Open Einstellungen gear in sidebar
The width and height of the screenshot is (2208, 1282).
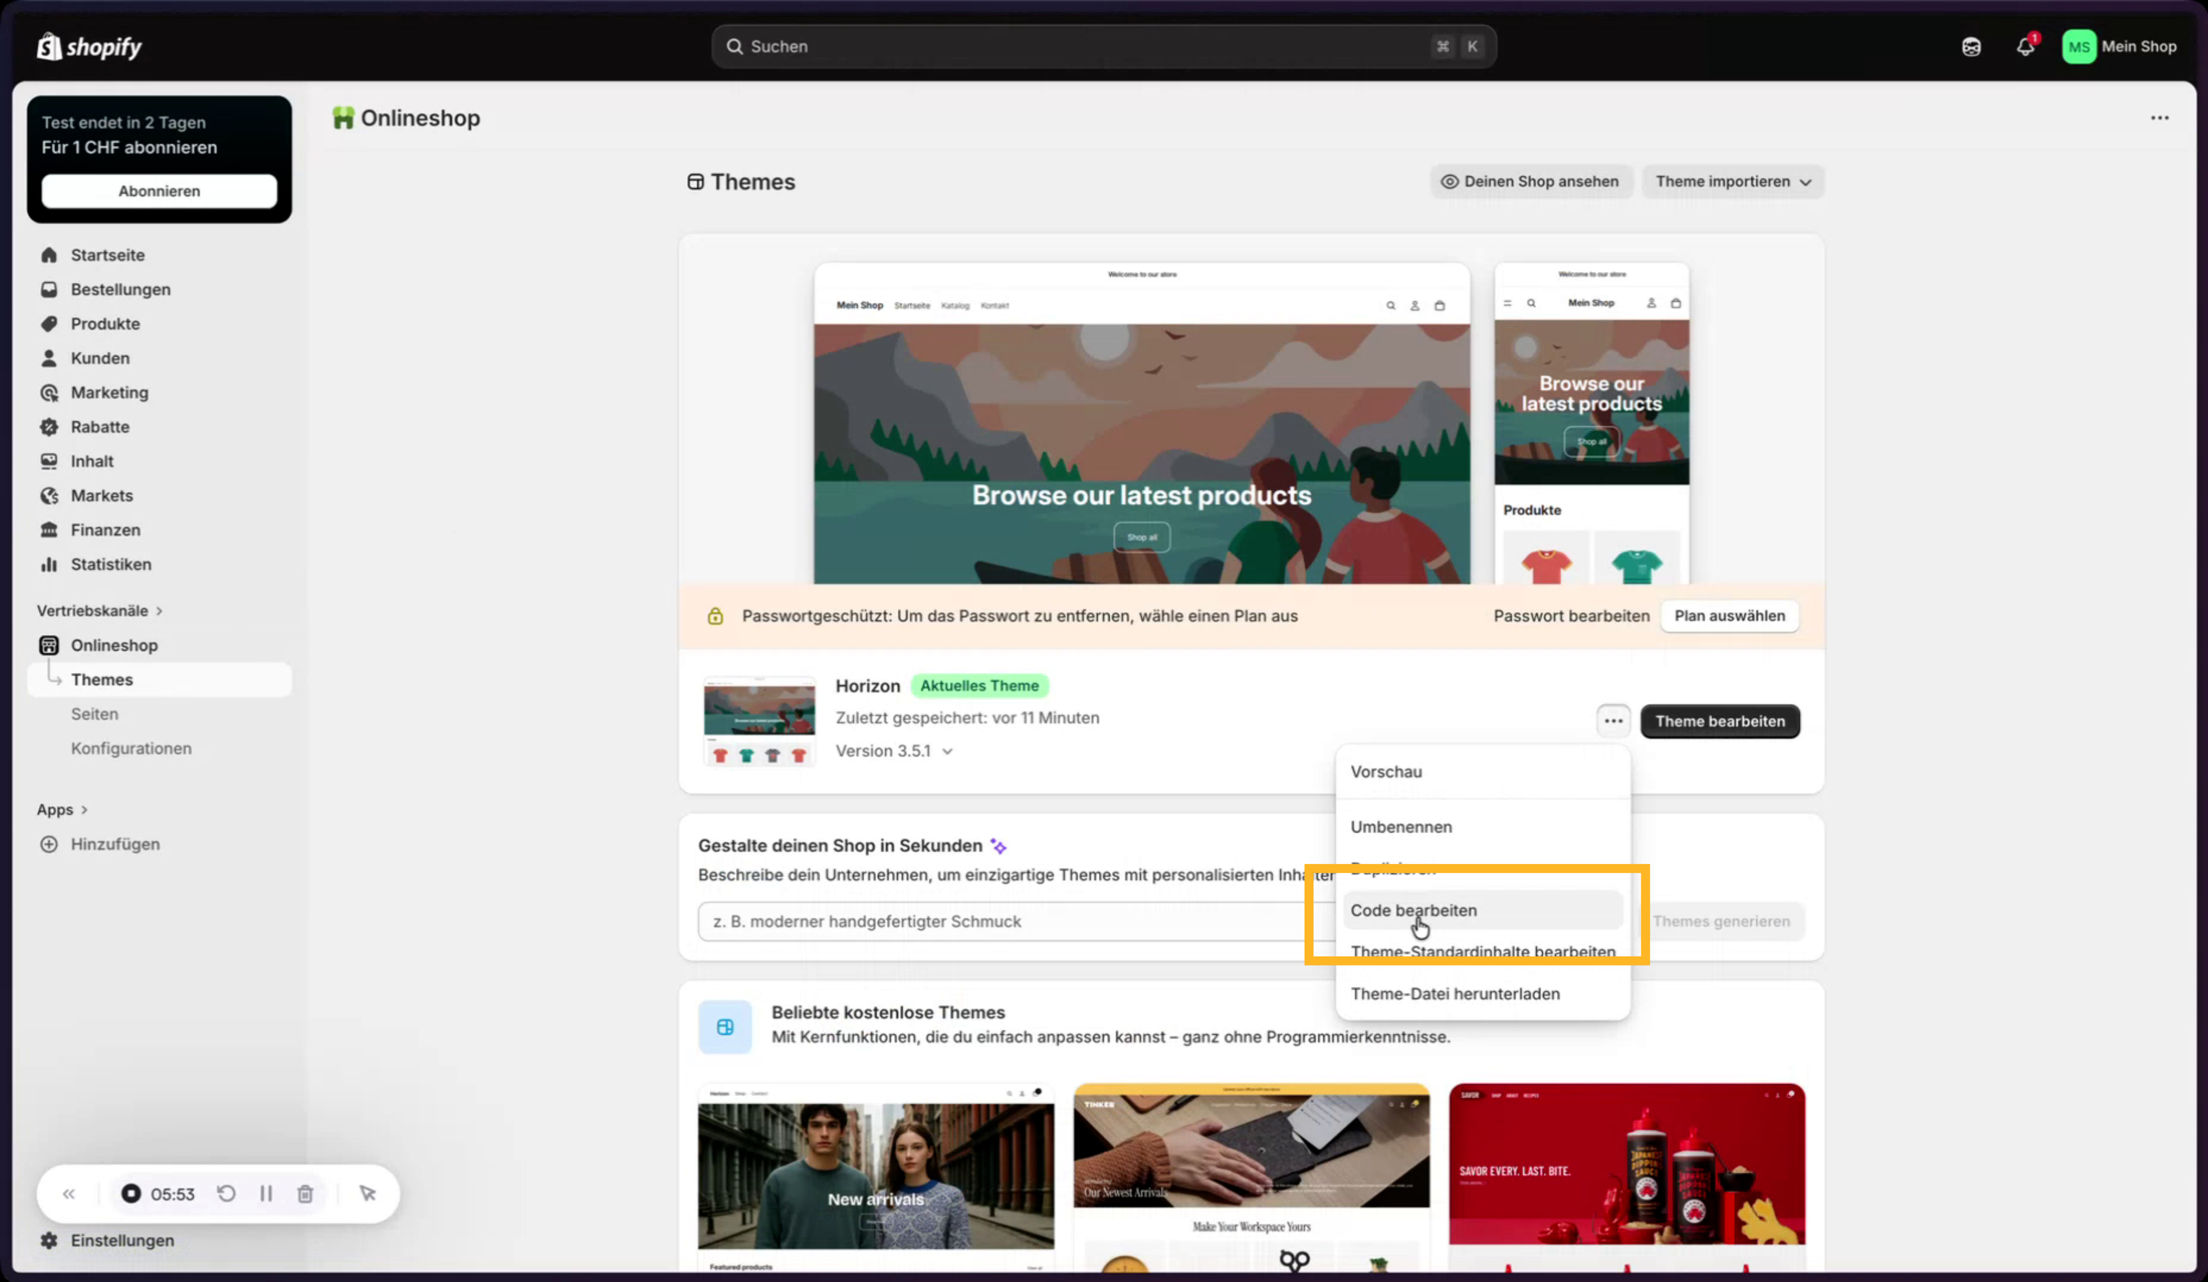[49, 1240]
